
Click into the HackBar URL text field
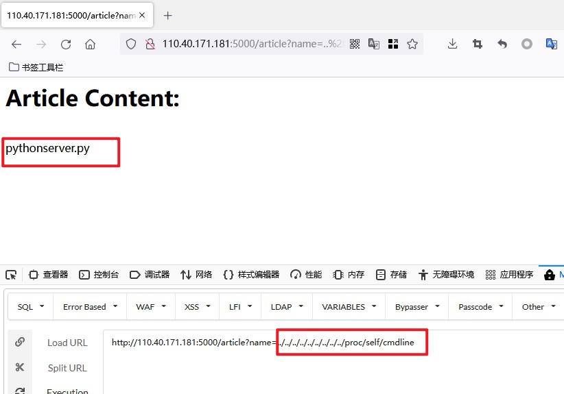point(333,362)
